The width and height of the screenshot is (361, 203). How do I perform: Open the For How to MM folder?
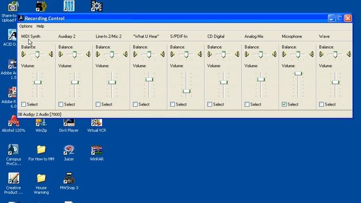pyautogui.click(x=41, y=153)
